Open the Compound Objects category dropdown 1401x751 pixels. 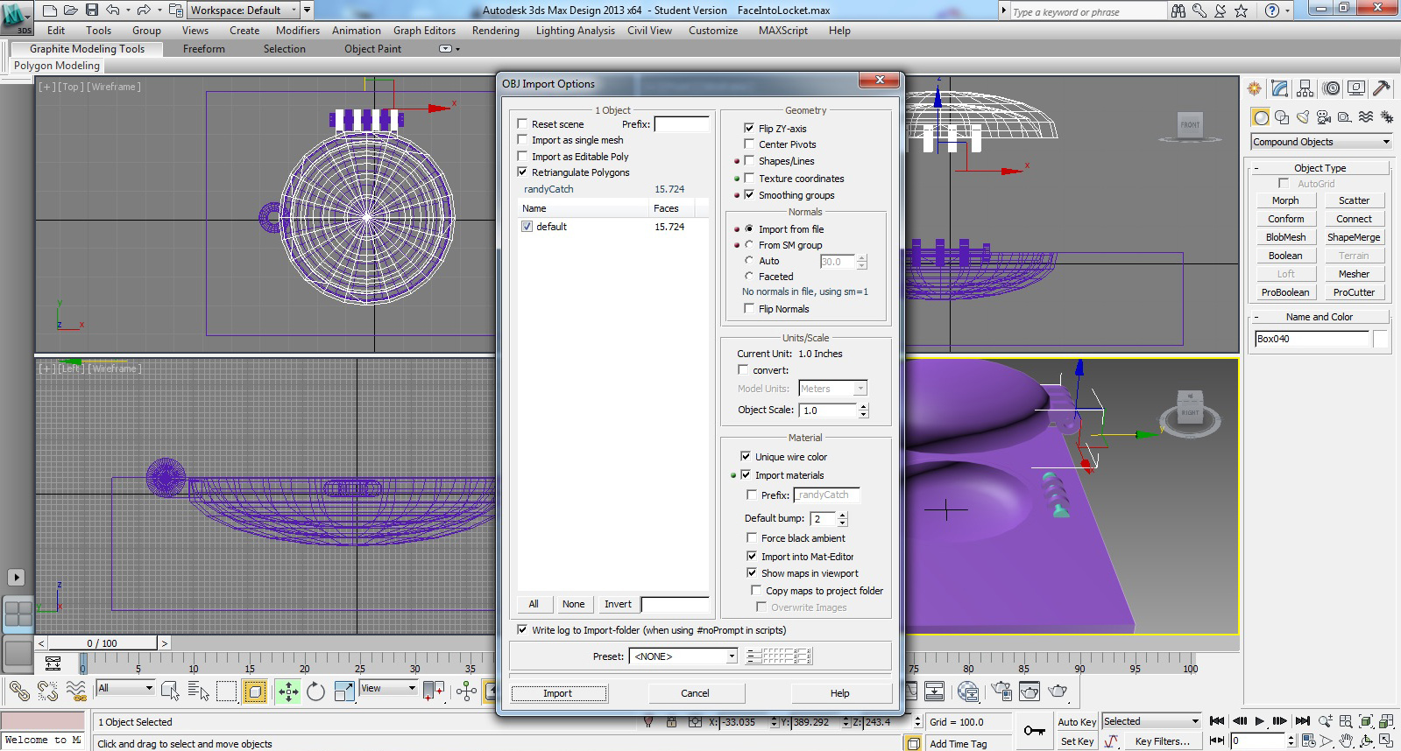(x=1321, y=142)
